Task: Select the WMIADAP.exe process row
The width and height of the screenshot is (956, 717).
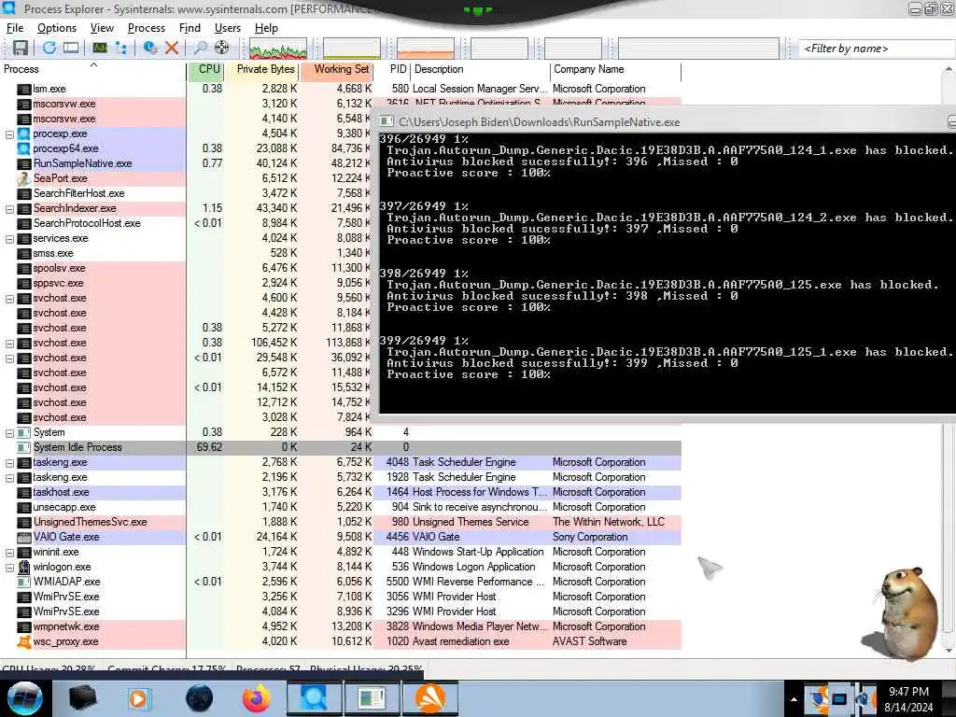Action: [340, 582]
